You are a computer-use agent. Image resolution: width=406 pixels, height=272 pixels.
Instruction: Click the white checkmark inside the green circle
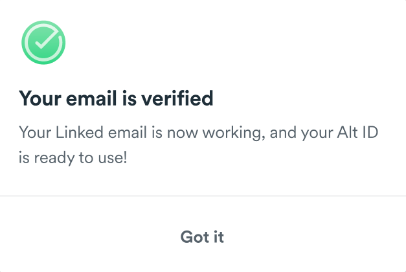pyautogui.click(x=43, y=43)
